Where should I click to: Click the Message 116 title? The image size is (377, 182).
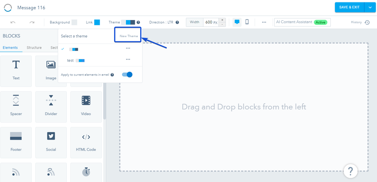(31, 8)
